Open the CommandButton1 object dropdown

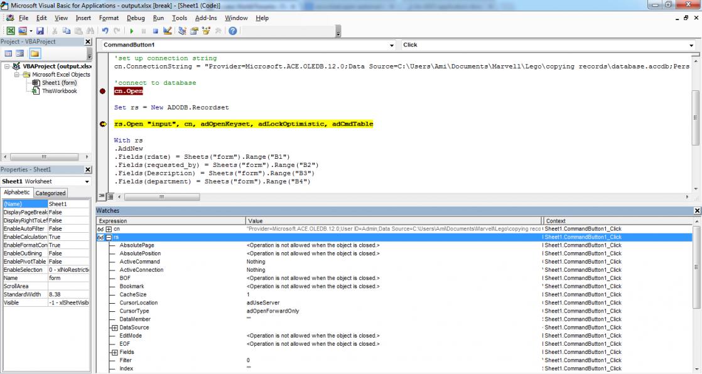392,45
